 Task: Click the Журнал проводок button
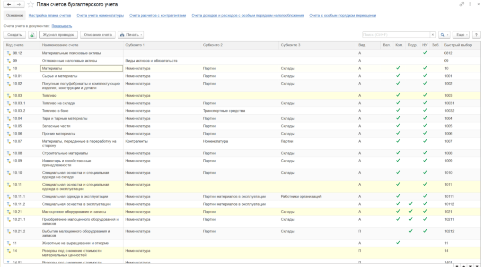click(x=58, y=35)
